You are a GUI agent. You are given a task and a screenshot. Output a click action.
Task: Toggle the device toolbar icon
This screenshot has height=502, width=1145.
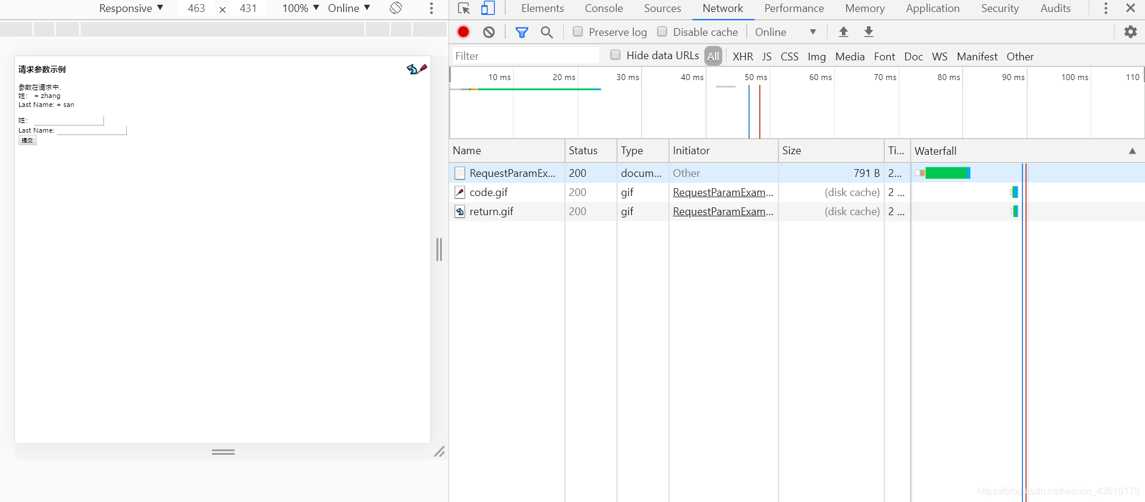click(488, 8)
